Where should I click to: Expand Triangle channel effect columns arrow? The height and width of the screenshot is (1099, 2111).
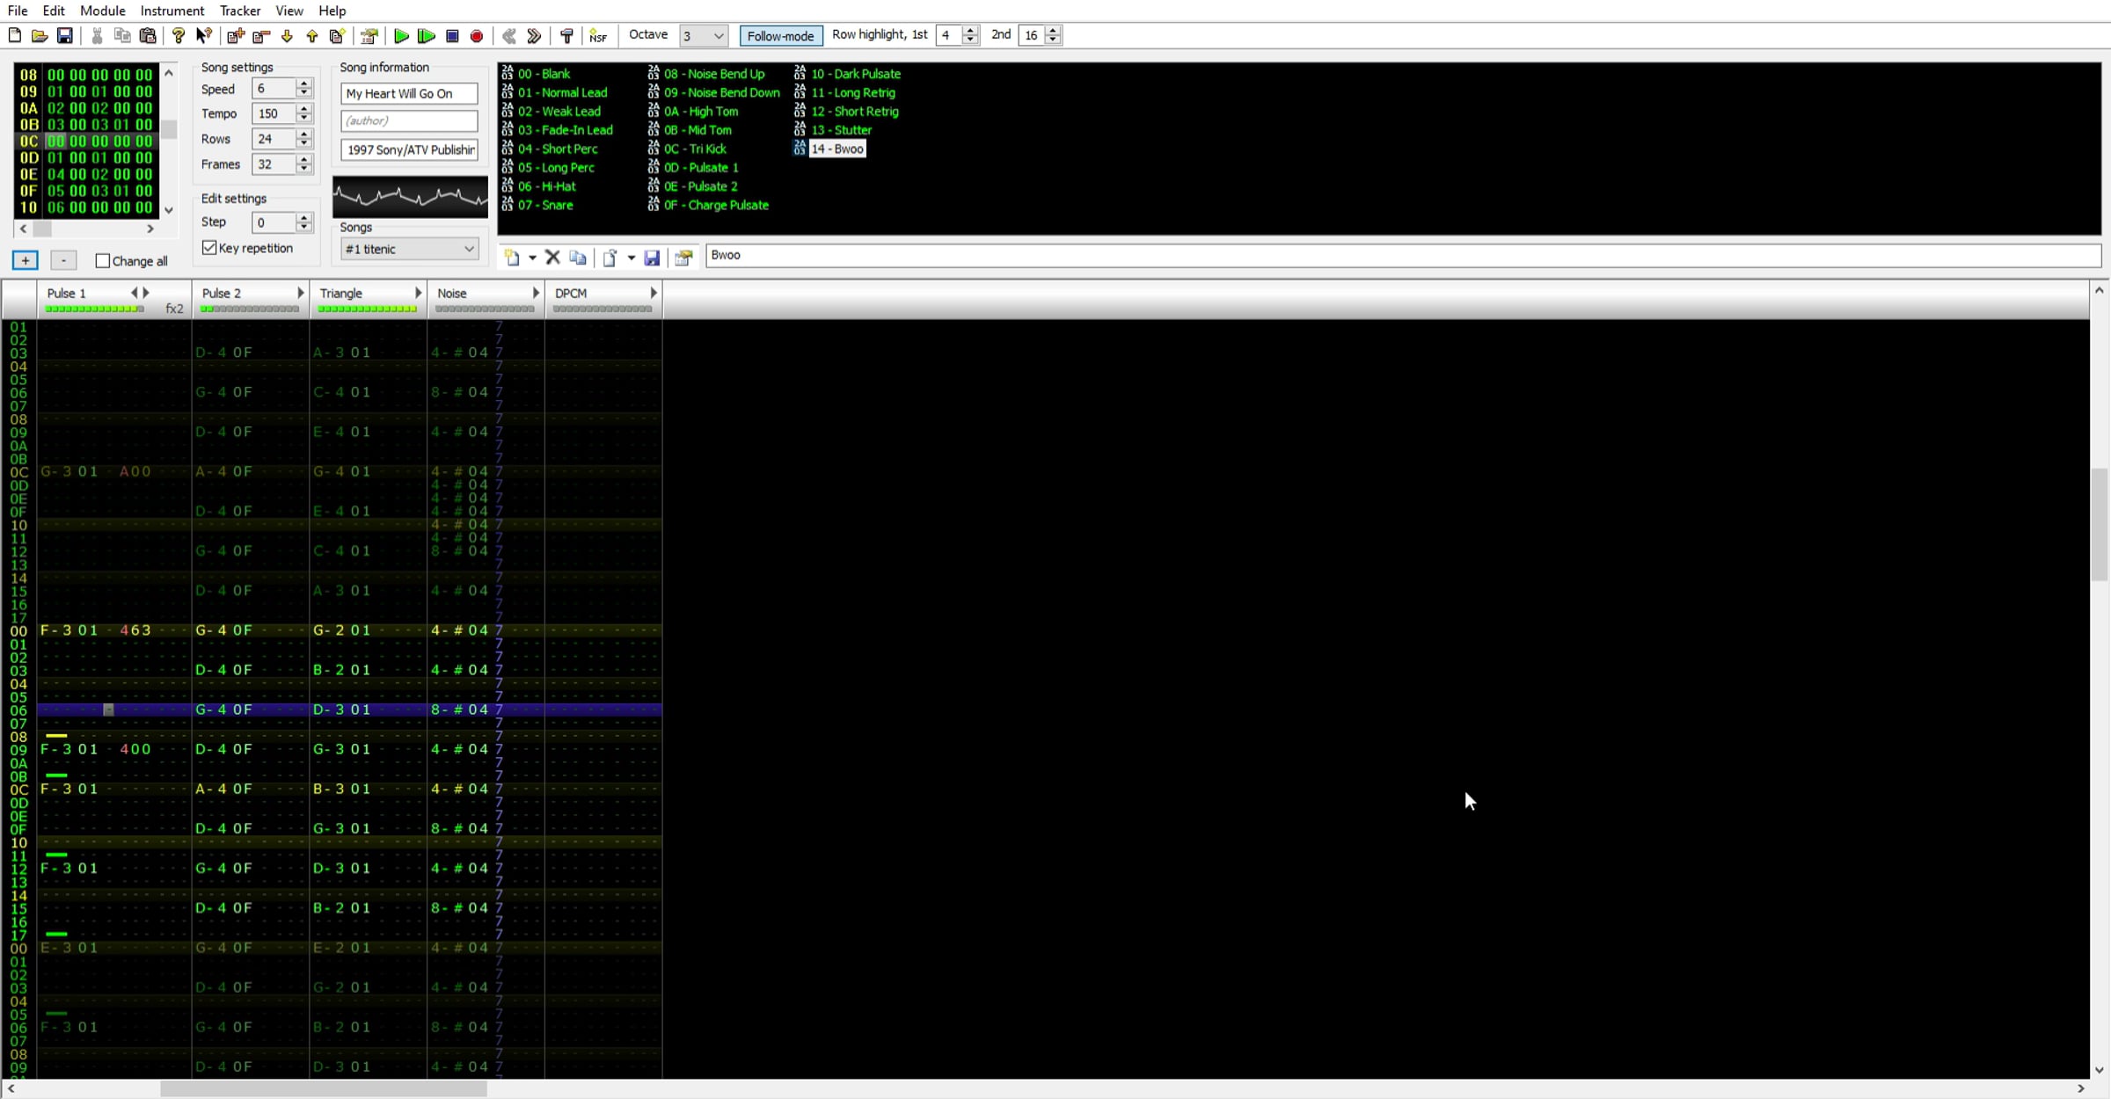[x=419, y=293]
